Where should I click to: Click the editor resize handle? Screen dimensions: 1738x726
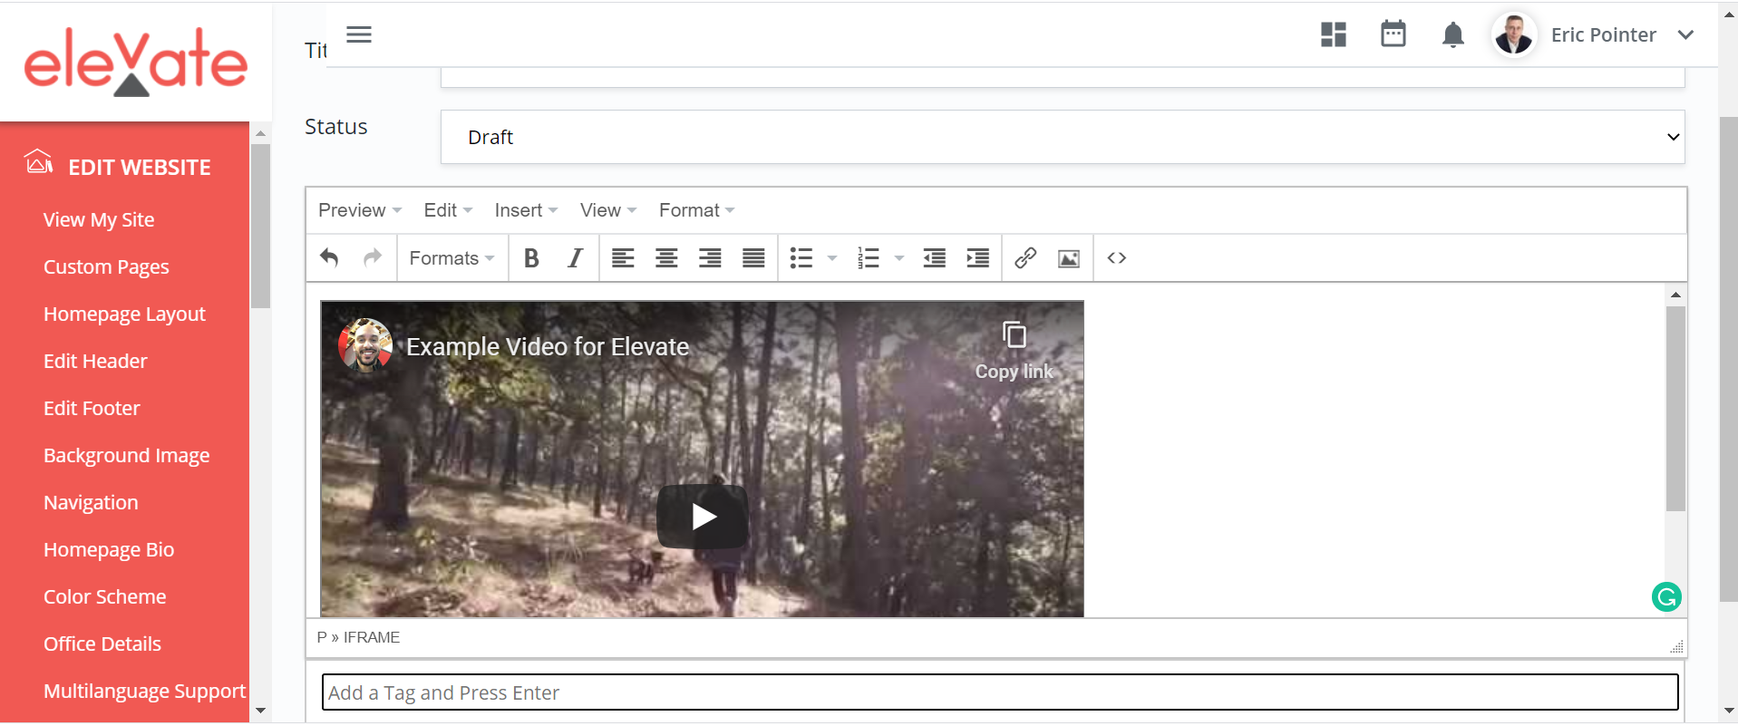tap(1676, 646)
